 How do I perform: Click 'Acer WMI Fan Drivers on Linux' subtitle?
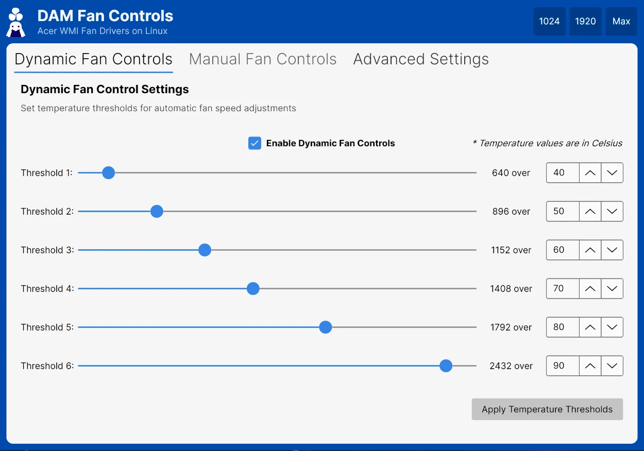click(103, 31)
